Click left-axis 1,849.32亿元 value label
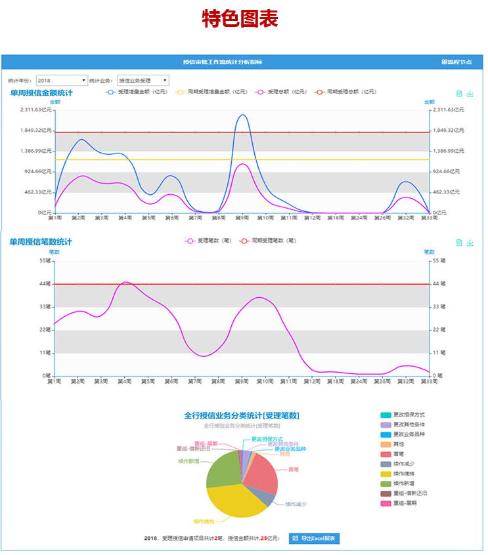The width and height of the screenshot is (488, 555). [35, 131]
